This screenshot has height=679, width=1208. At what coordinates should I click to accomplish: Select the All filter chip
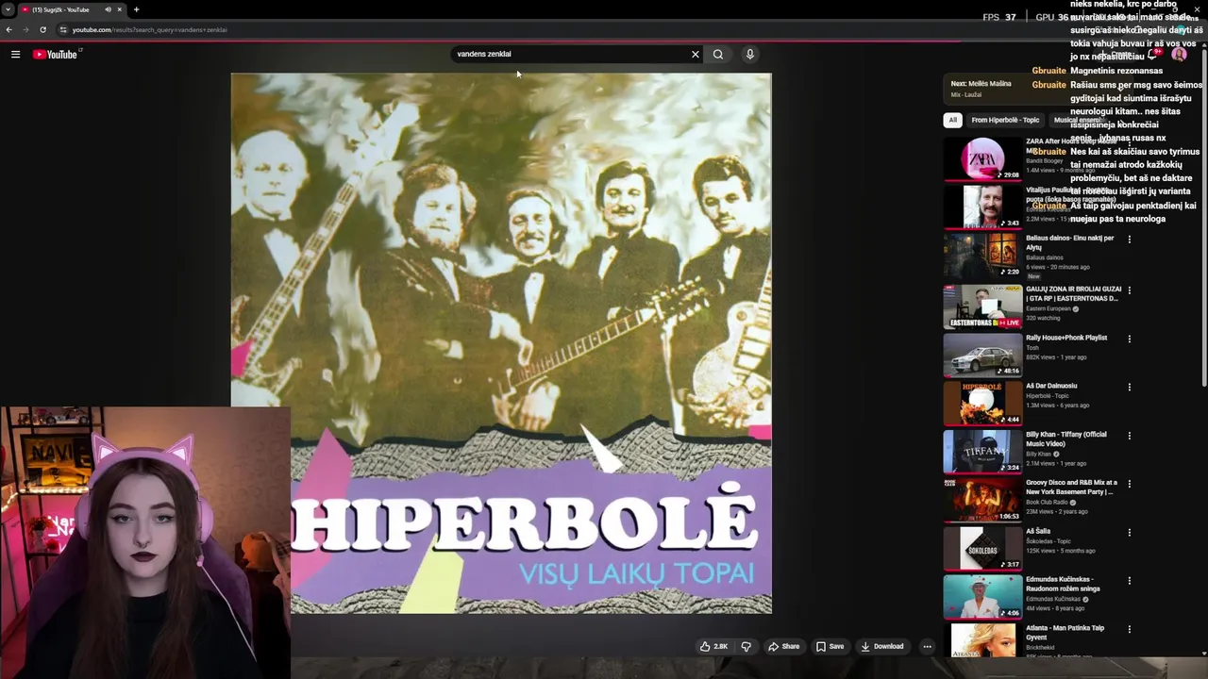pos(952,120)
